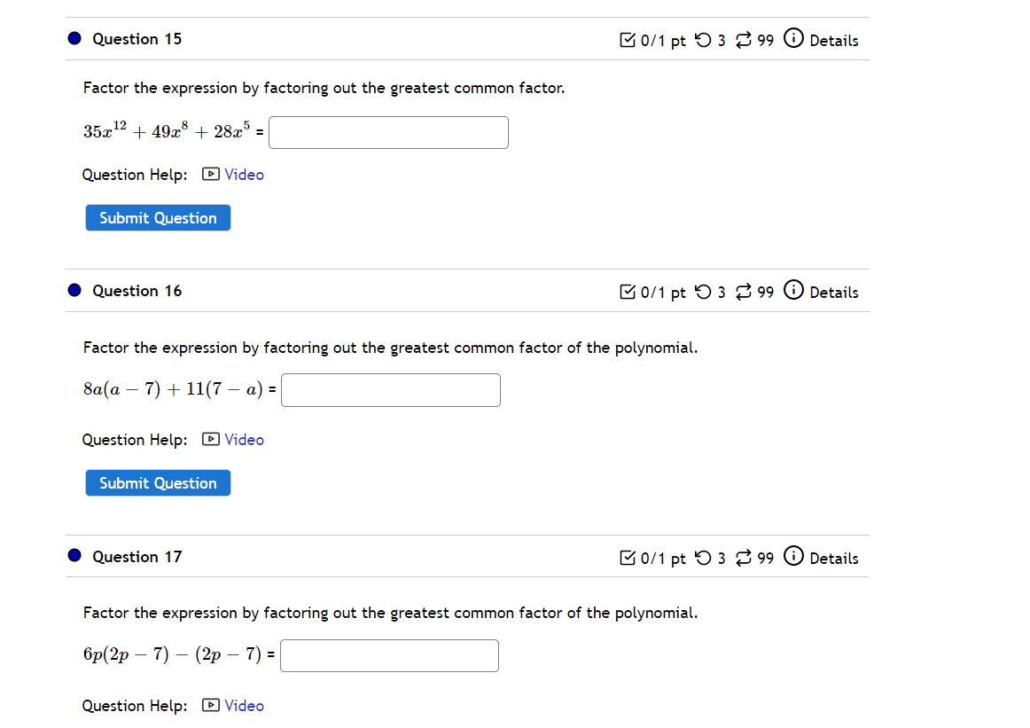
Task: Click the retry cycle icon on Question 17
Action: [x=743, y=558]
